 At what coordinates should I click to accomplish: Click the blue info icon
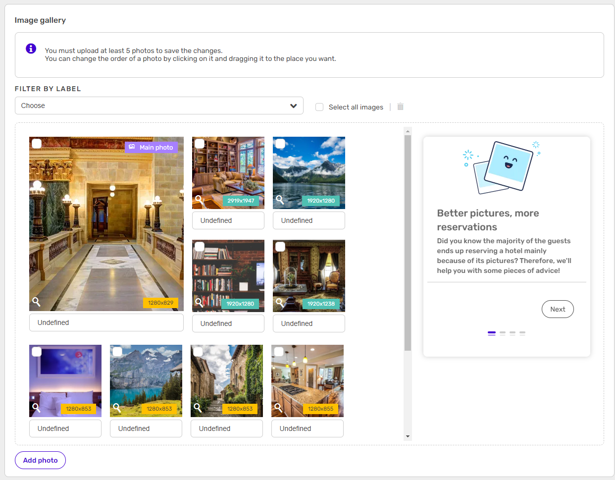(x=31, y=49)
